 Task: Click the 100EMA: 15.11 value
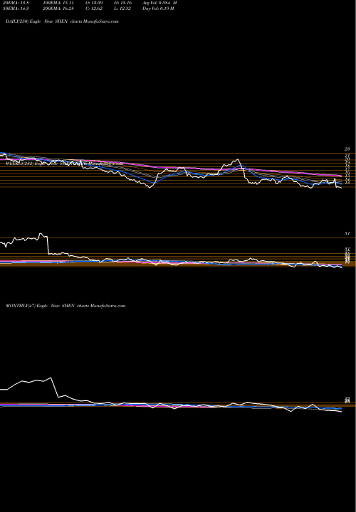(59, 3)
